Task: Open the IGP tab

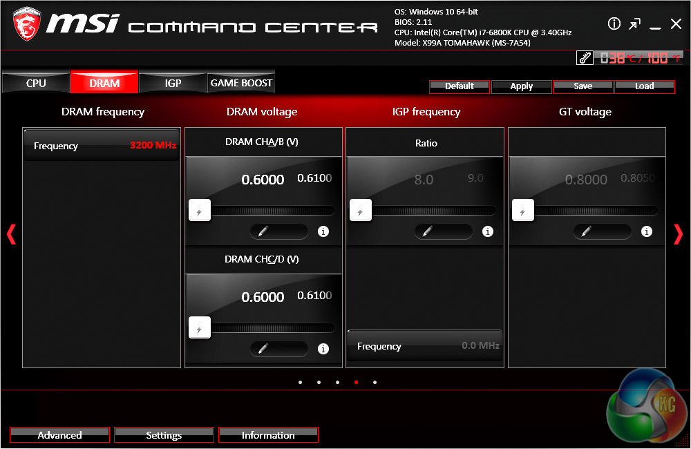Action: (173, 82)
